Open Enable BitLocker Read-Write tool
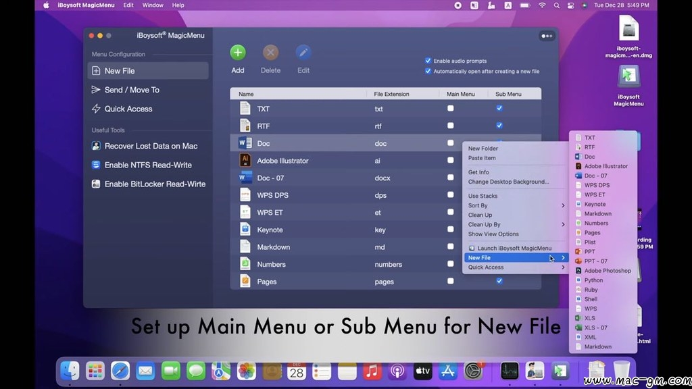The image size is (692, 389). (154, 184)
